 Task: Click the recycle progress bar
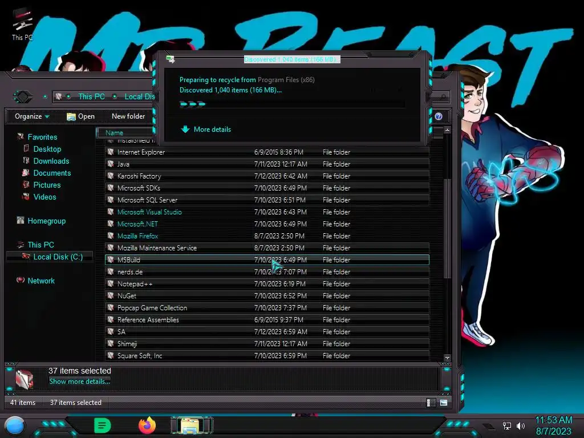tap(292, 104)
